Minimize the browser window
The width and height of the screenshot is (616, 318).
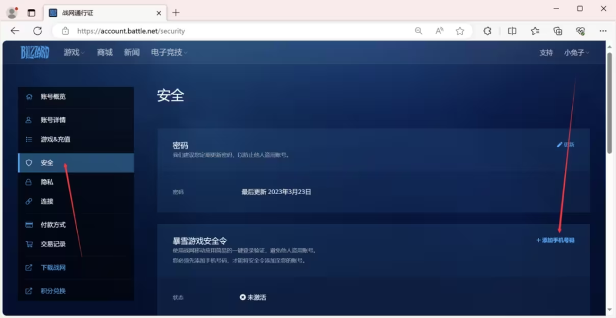[556, 8]
